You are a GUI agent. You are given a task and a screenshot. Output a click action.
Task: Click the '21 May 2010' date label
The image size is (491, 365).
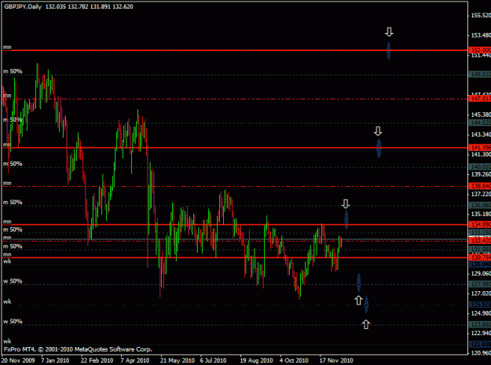pos(178,360)
